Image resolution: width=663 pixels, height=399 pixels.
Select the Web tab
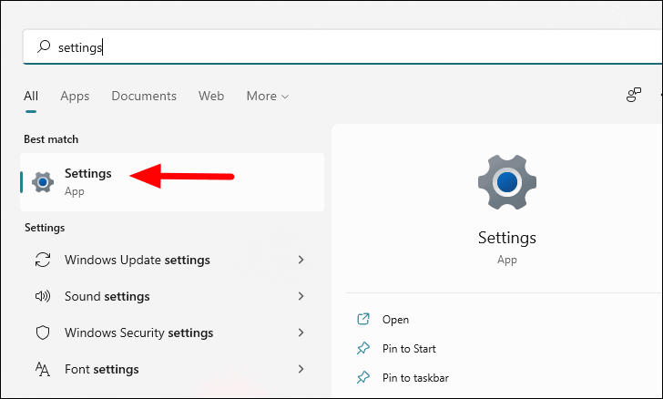(x=211, y=96)
